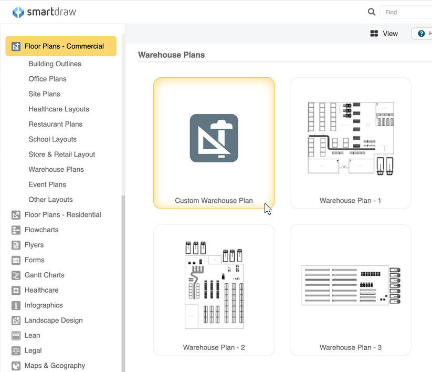Open the Warehouse Plan - 2 thumbnail
This screenshot has height=372, width=432.
click(x=214, y=285)
